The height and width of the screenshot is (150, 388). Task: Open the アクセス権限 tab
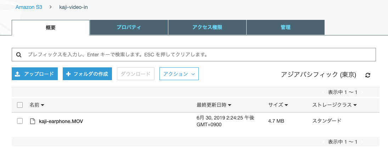[207, 27]
